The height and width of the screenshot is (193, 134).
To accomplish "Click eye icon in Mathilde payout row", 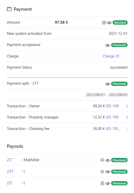I will pos(108,160).
